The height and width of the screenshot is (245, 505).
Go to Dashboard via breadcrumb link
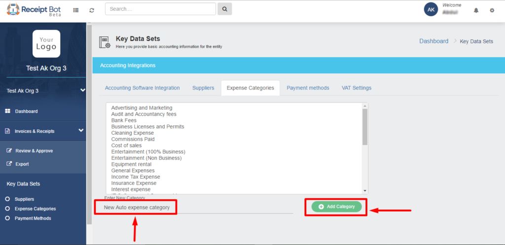click(433, 41)
